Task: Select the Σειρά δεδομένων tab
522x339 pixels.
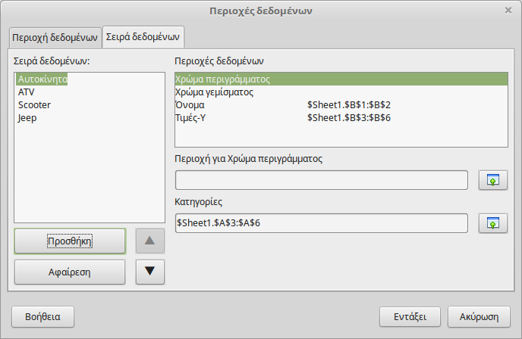Action: pyautogui.click(x=143, y=37)
